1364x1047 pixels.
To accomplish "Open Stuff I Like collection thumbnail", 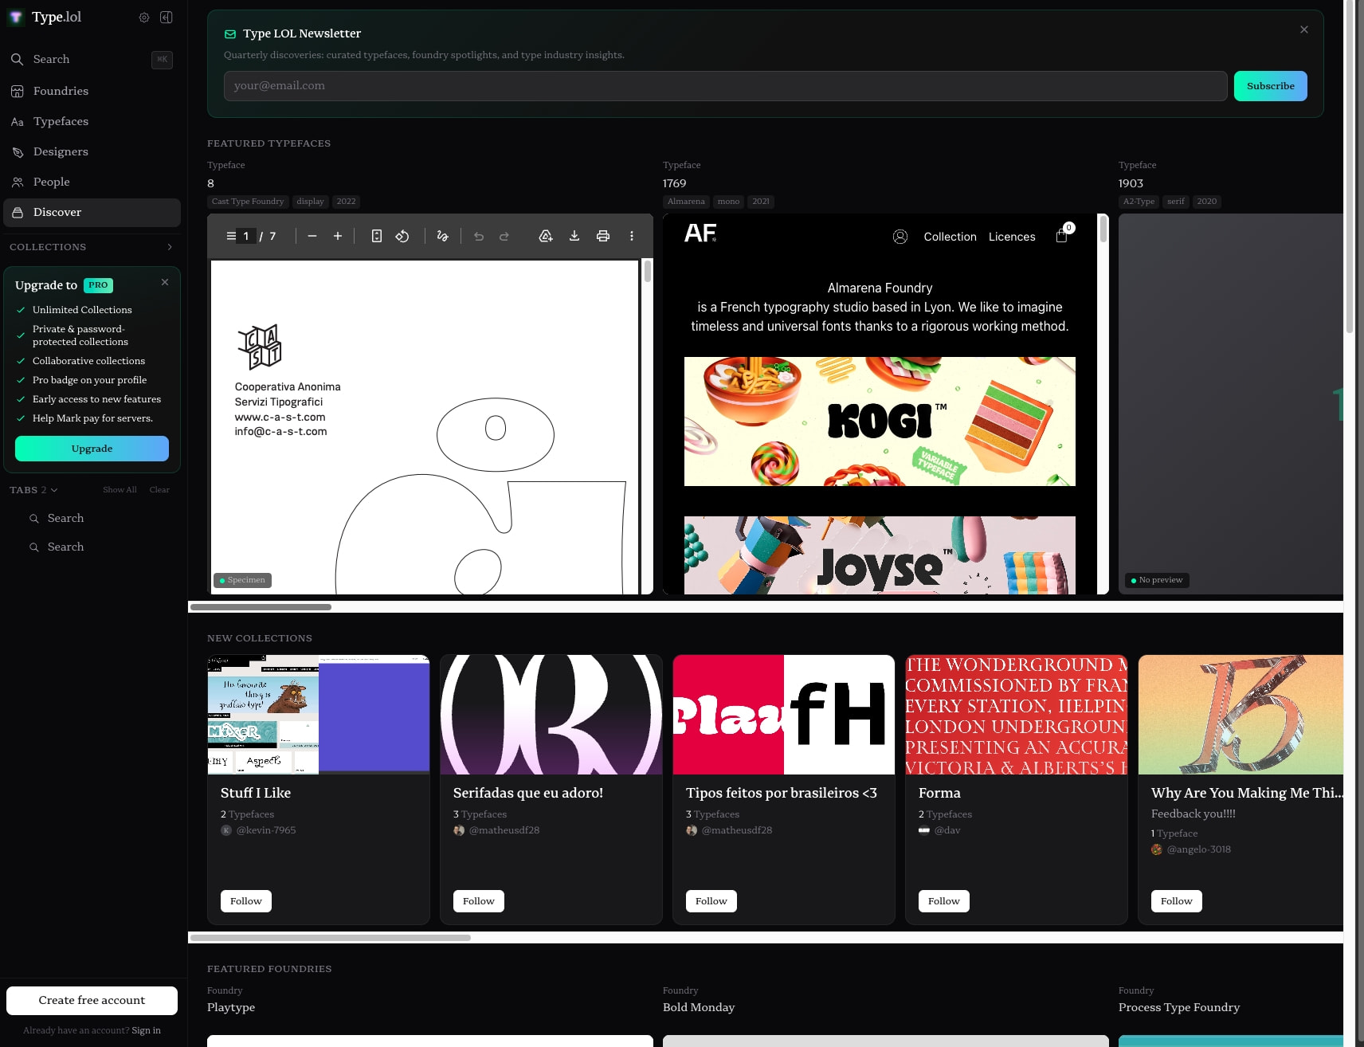I will [319, 715].
